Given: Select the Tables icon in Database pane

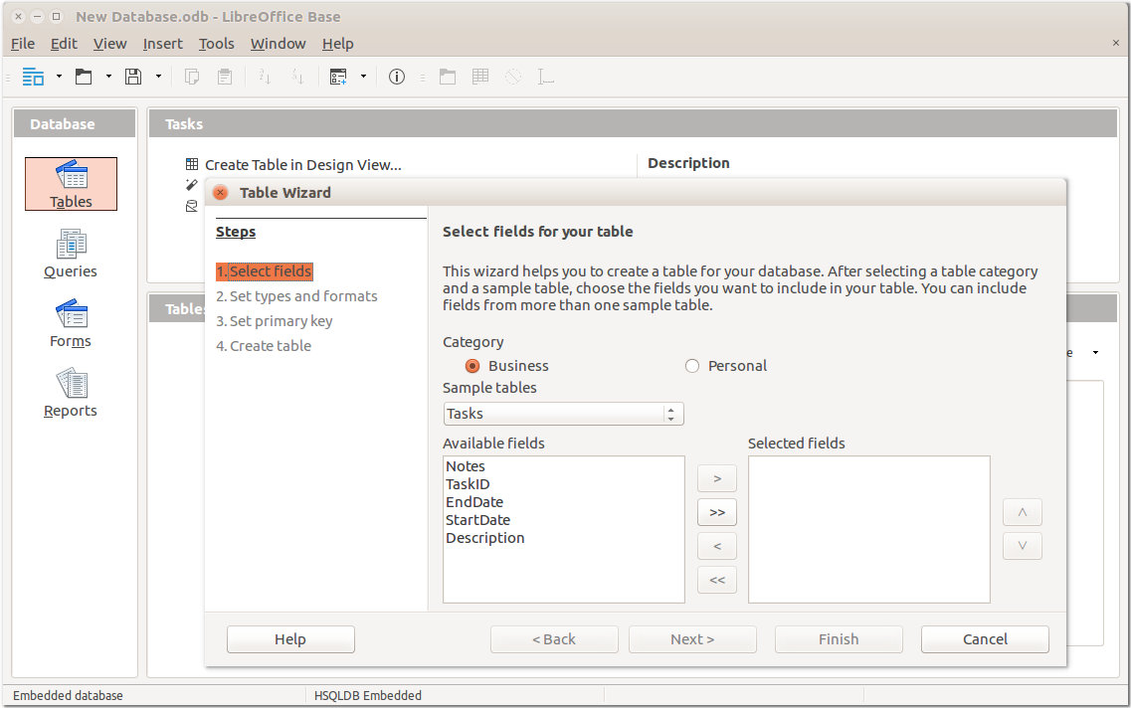Looking at the screenshot, I should click(71, 184).
